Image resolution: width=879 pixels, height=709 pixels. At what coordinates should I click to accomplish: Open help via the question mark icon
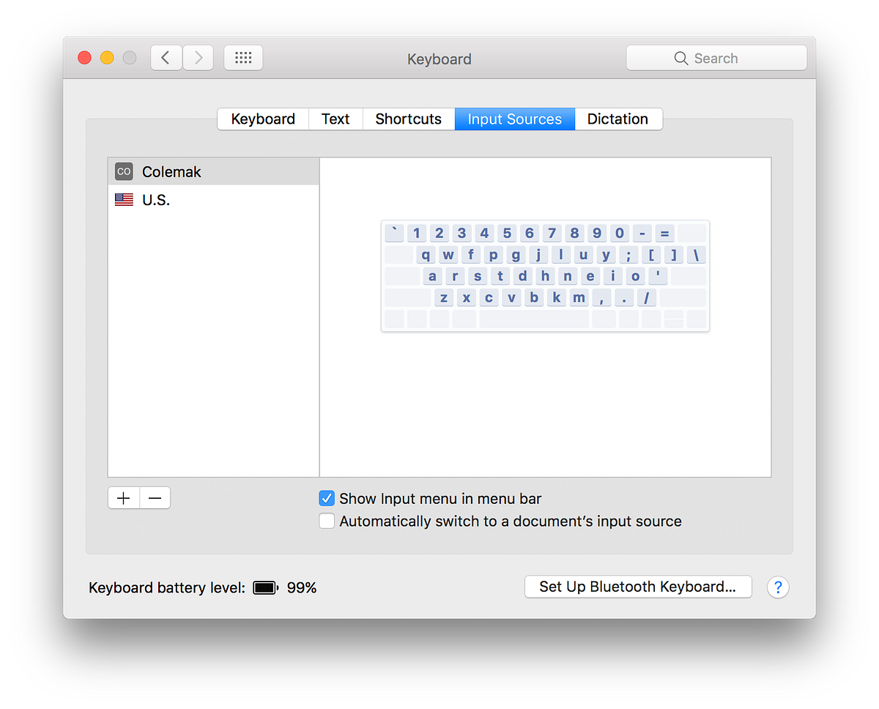click(778, 587)
